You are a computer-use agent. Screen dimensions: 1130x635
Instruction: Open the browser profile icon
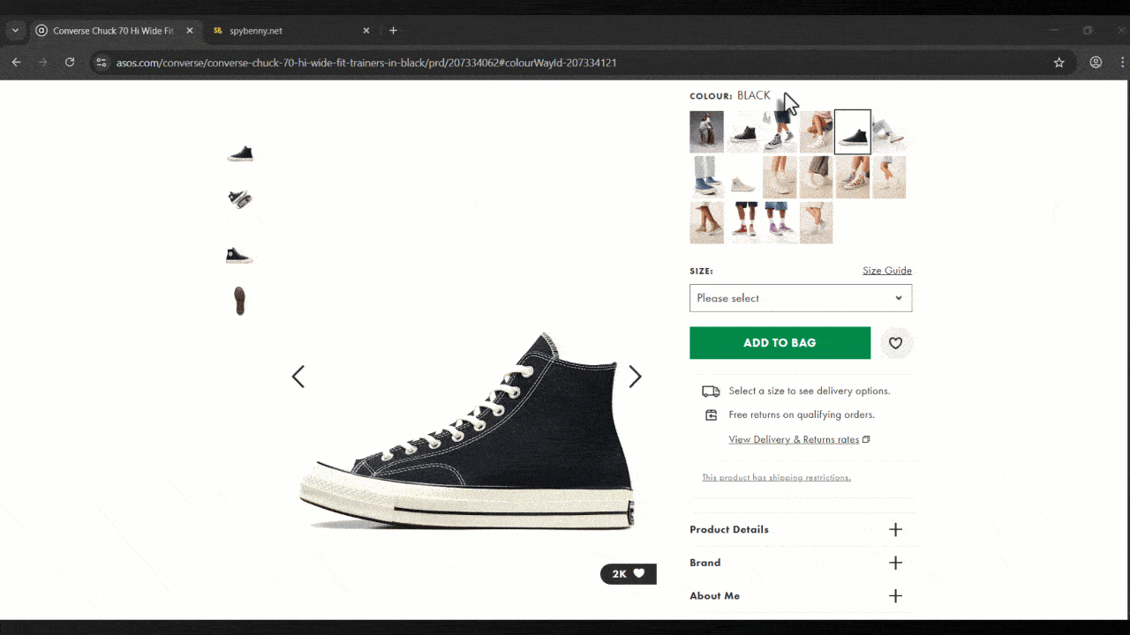(x=1096, y=63)
